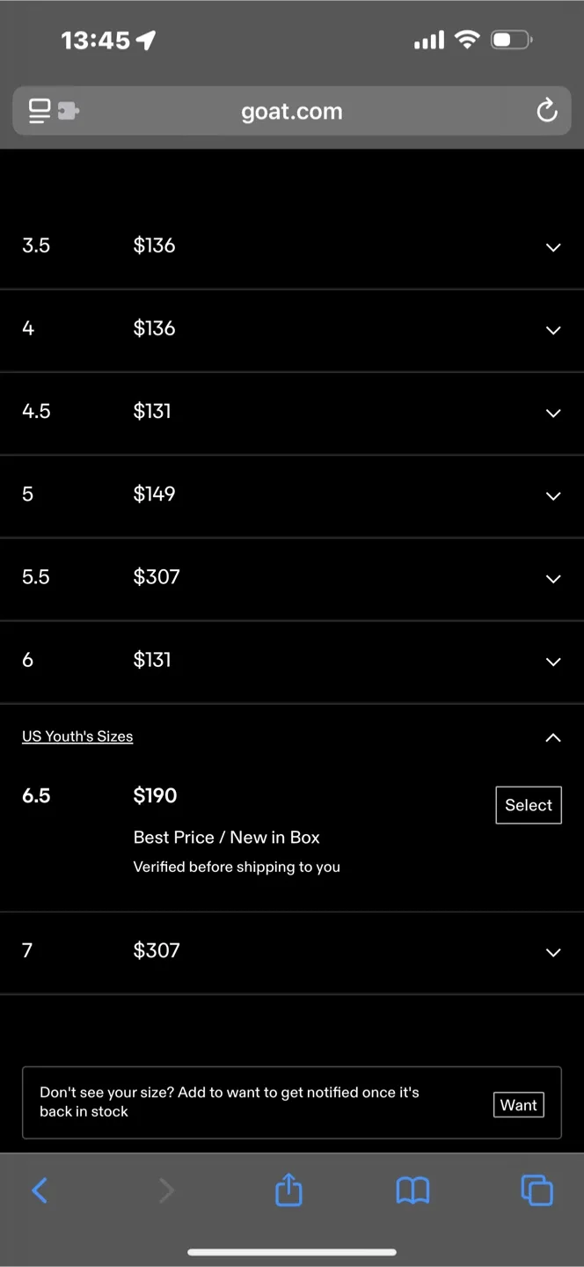Tap the Safari page reload icon

tap(546, 112)
